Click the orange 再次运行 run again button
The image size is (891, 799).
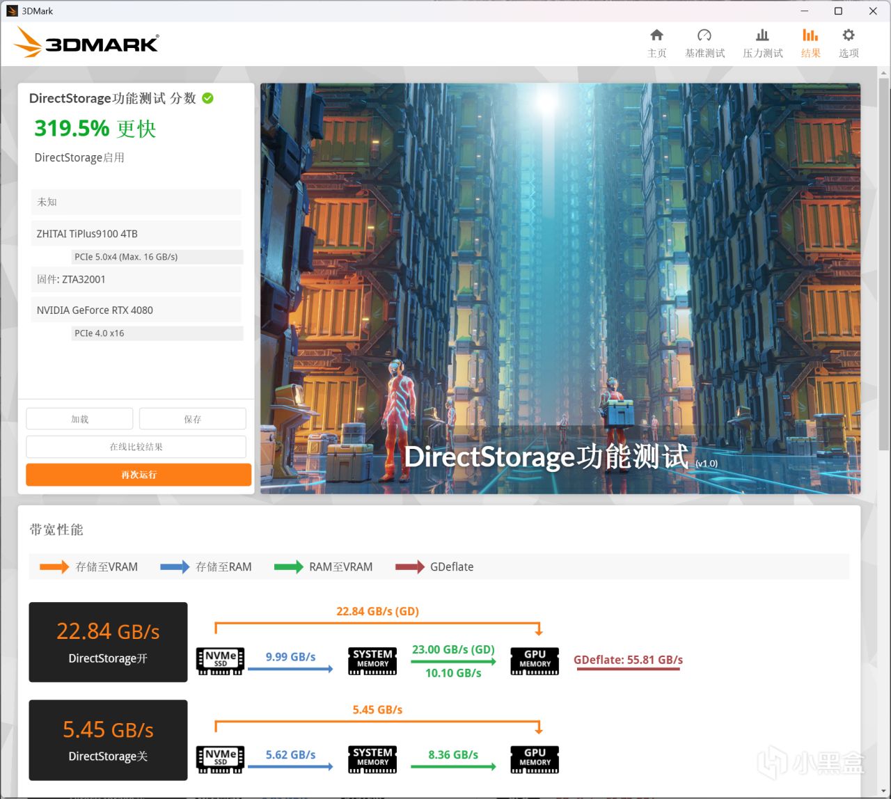[x=139, y=475]
